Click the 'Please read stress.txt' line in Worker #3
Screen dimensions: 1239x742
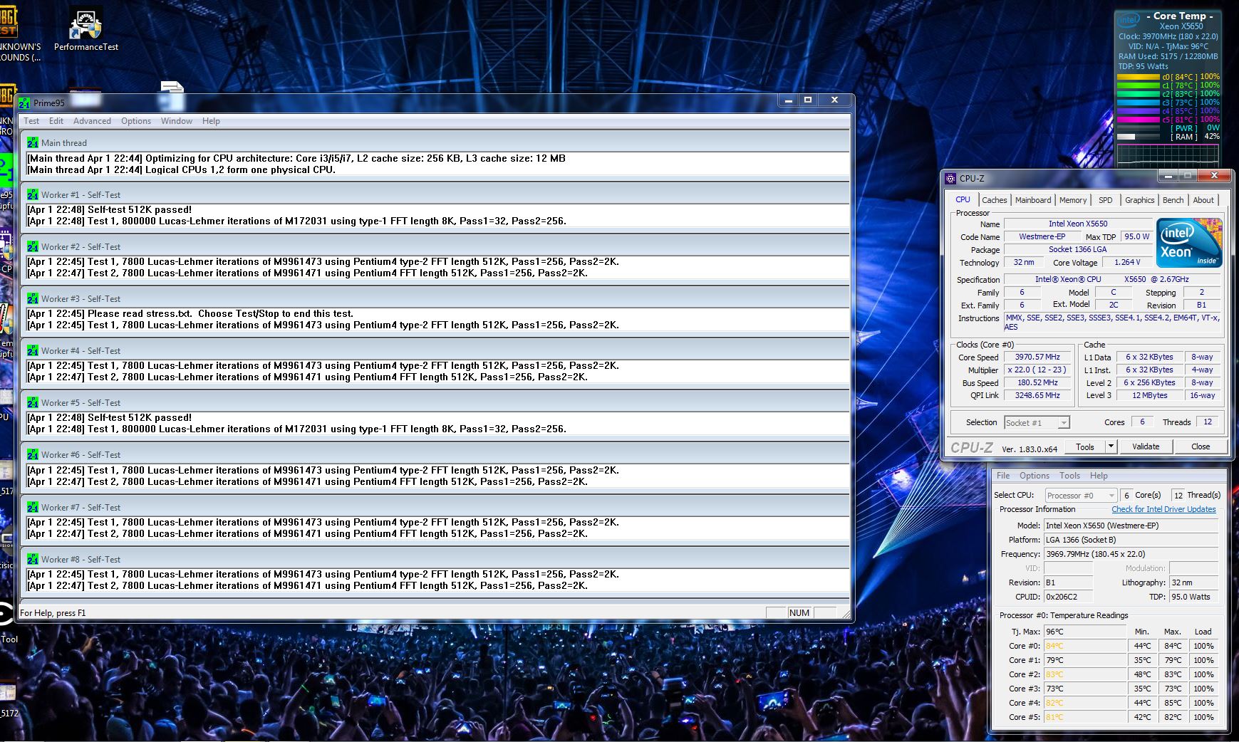[190, 313]
